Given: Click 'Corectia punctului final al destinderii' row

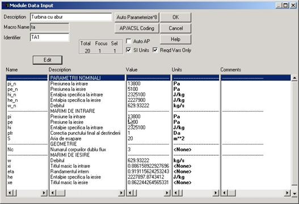Looking at the screenshot, I should pyautogui.click(x=85, y=133).
